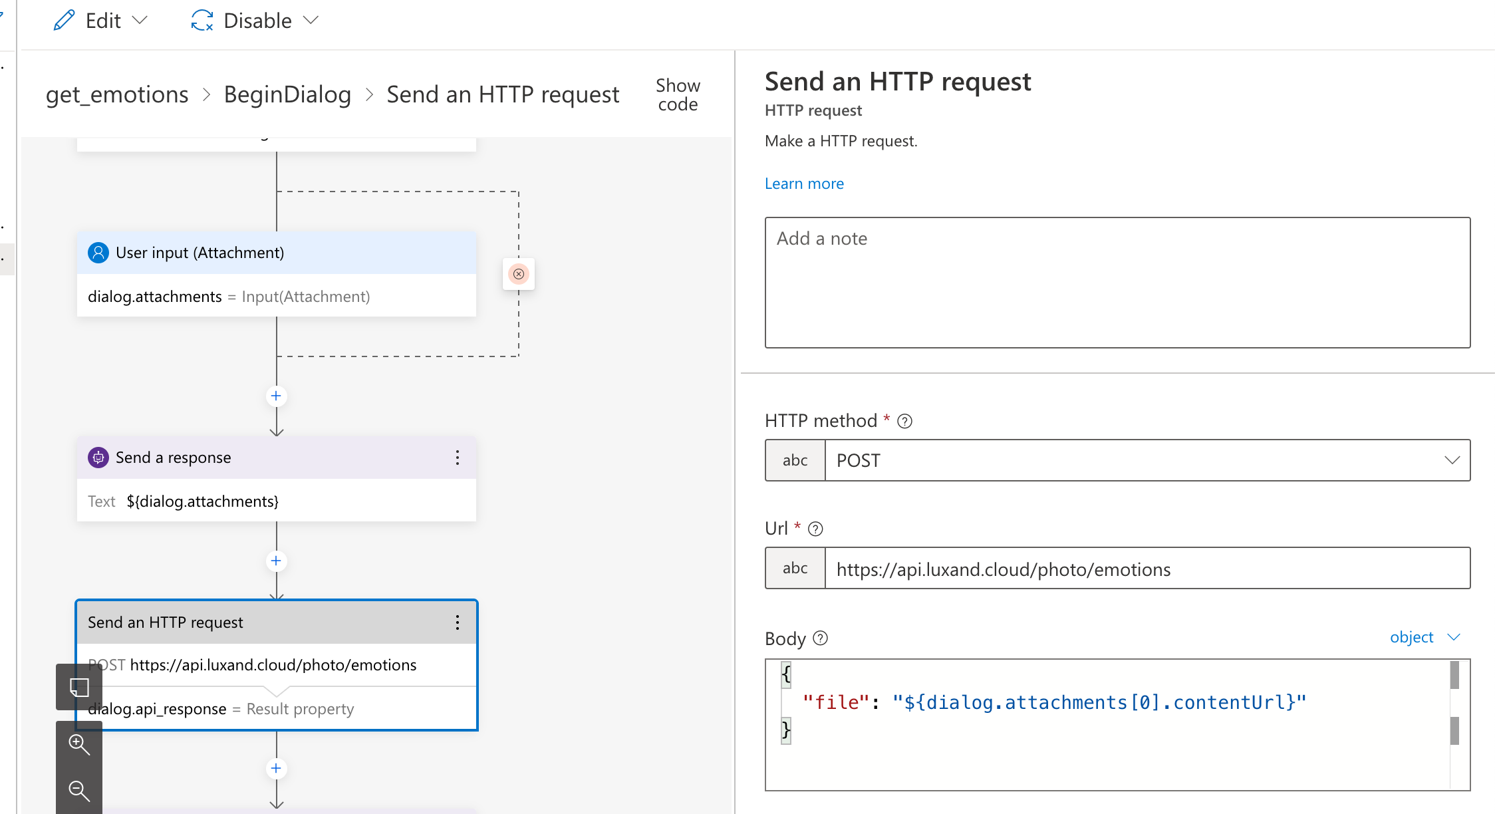Image resolution: width=1495 pixels, height=814 pixels.
Task: Click HTTP method help icon
Action: tap(904, 421)
